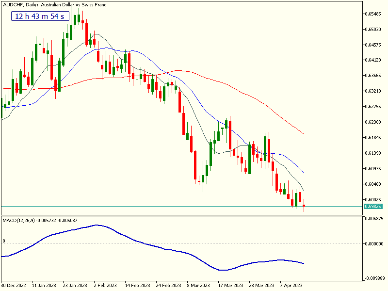
Task: Select the red moving average line's right end
Action: coord(303,133)
